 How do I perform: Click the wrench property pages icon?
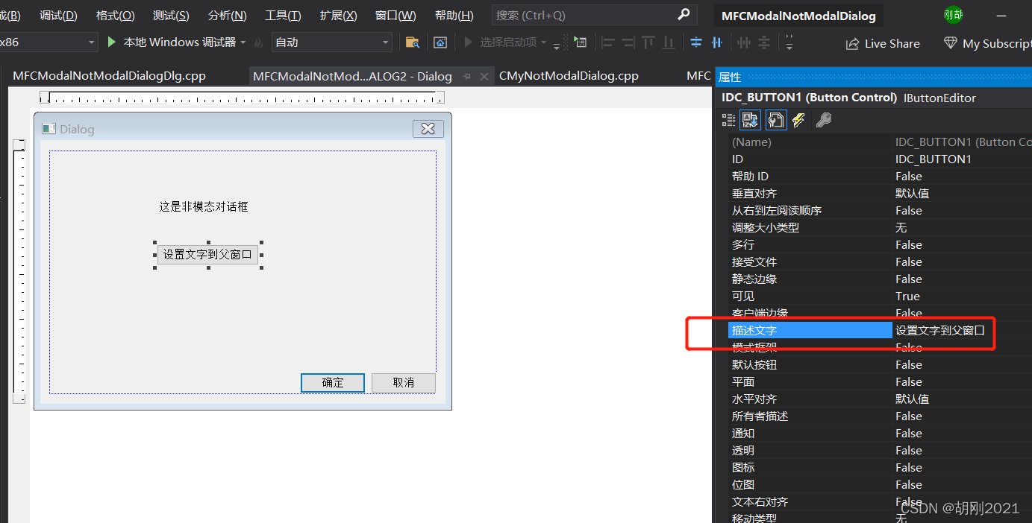pyautogui.click(x=824, y=119)
